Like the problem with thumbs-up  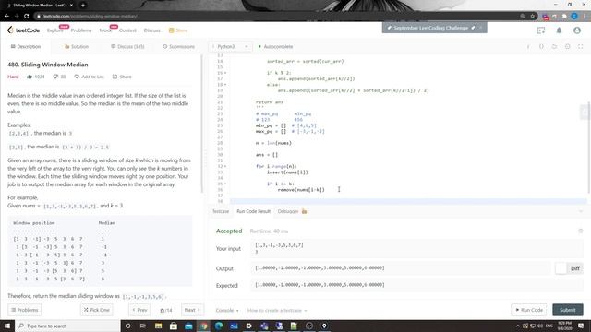point(30,77)
